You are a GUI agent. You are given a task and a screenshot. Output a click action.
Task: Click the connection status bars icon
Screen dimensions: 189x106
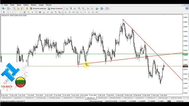[169, 101]
